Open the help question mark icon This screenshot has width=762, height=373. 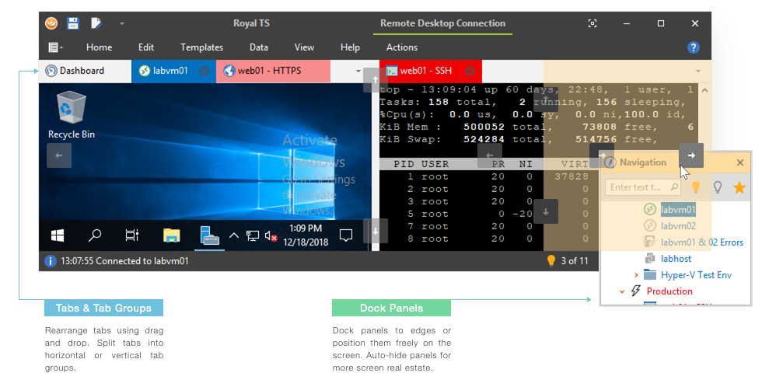[694, 47]
